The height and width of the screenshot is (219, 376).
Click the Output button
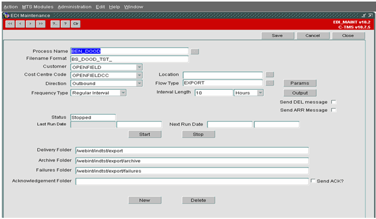pos(300,93)
